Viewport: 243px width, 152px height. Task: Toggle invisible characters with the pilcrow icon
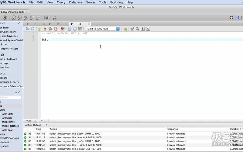tap(143, 29)
